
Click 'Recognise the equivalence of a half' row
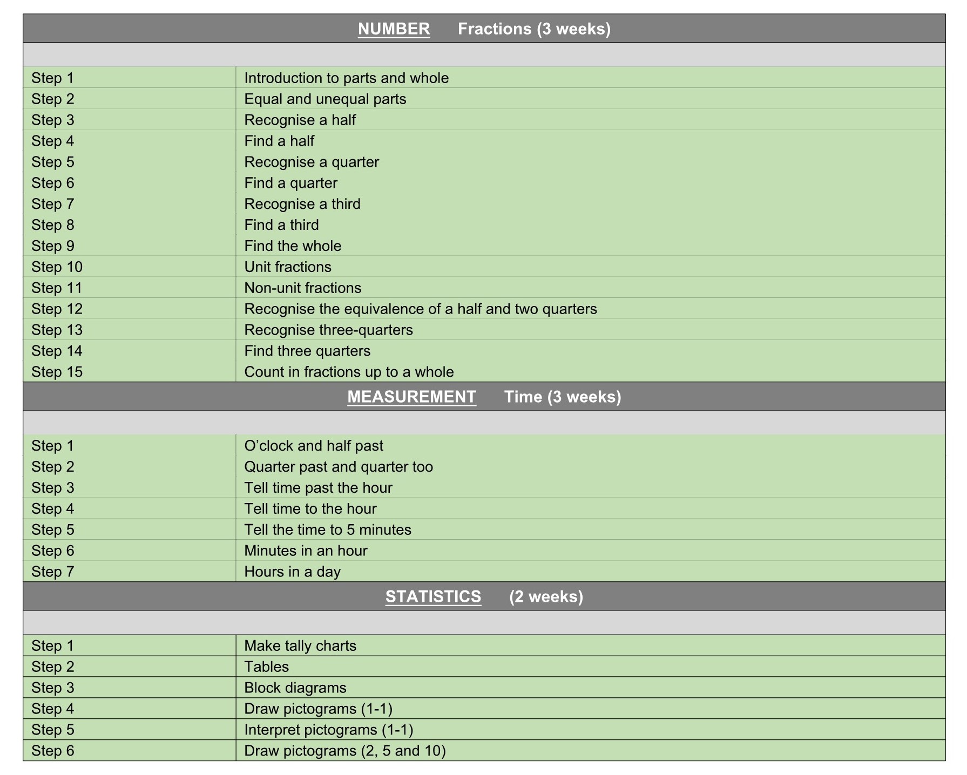(420, 309)
